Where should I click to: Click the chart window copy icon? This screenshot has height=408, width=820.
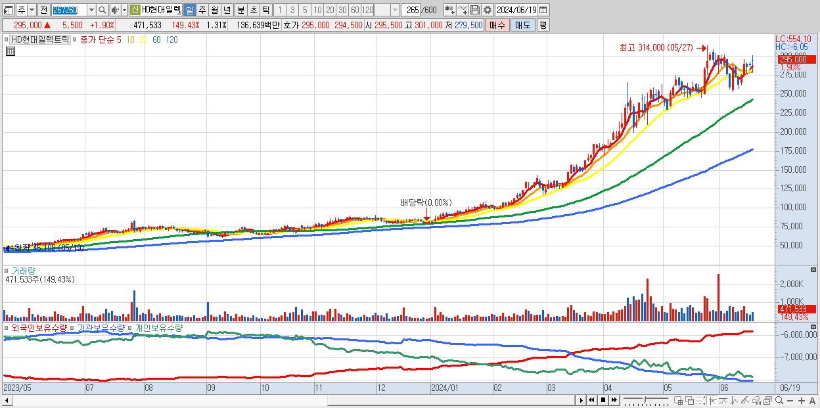pos(767,400)
